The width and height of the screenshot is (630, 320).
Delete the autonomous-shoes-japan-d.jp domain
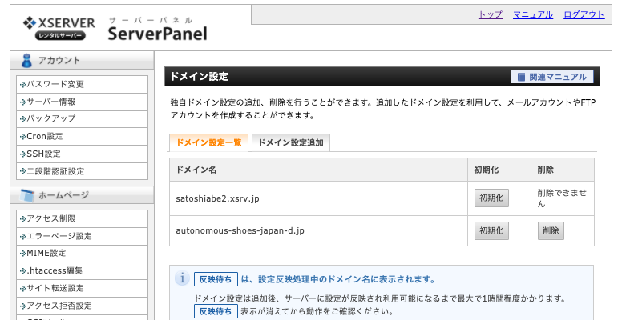551,230
